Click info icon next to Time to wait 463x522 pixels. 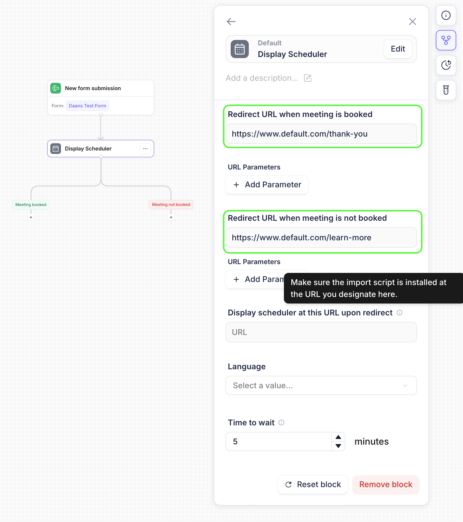(281, 423)
